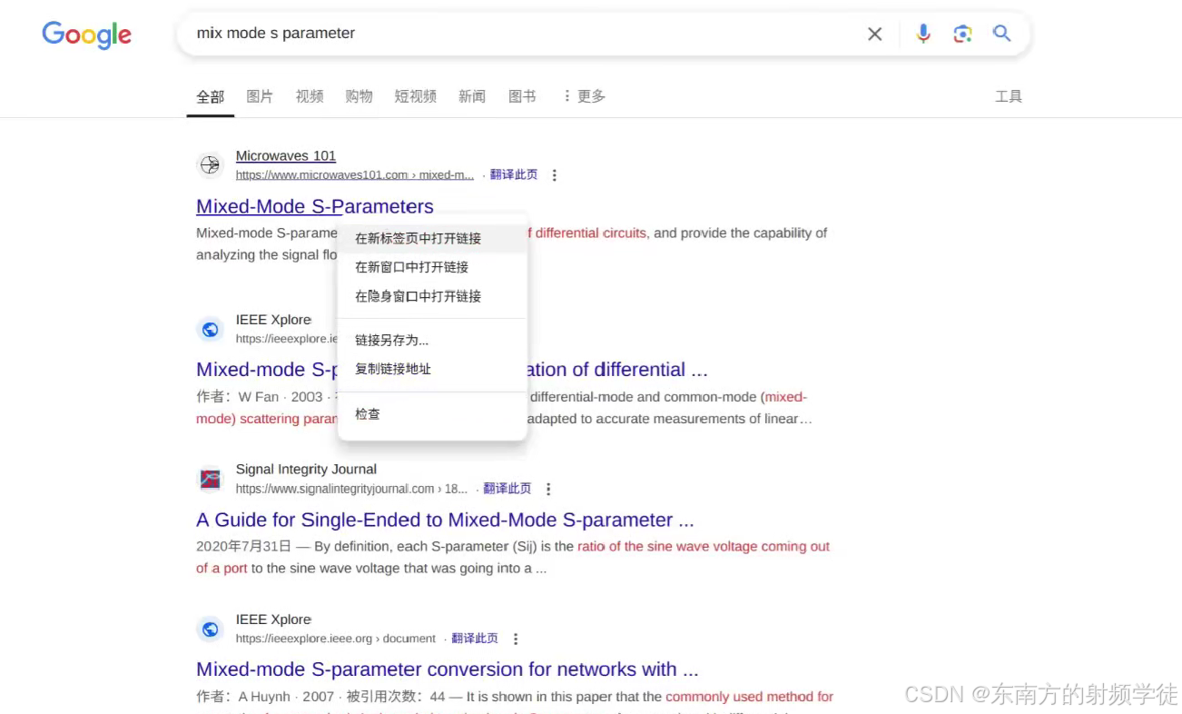Switch to the 短视频 tab

pyautogui.click(x=416, y=96)
